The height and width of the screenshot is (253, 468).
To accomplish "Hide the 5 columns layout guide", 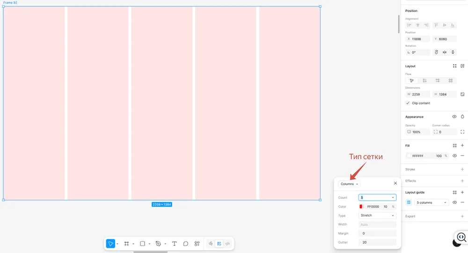I will (x=454, y=203).
